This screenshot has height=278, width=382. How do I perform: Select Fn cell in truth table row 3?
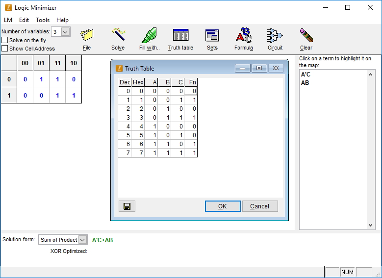pos(191,118)
